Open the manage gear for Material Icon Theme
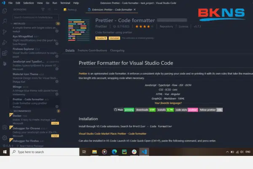 57,82
